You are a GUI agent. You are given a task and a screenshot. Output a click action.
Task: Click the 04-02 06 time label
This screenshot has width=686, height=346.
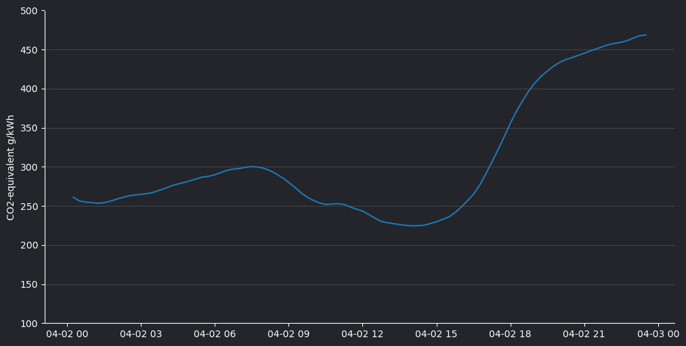pos(215,334)
